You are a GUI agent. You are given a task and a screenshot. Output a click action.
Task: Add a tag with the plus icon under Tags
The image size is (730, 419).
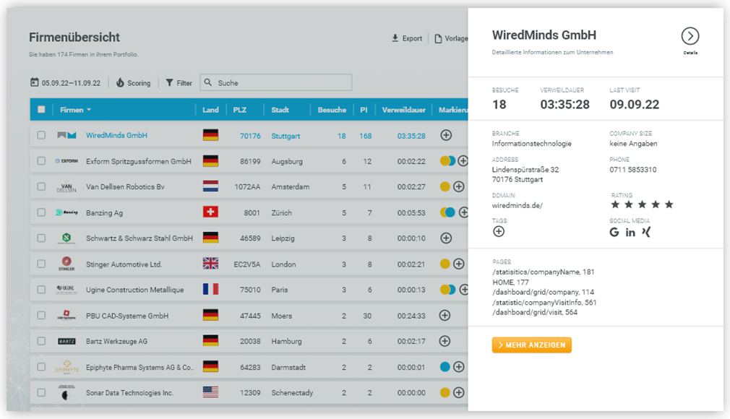(x=499, y=231)
